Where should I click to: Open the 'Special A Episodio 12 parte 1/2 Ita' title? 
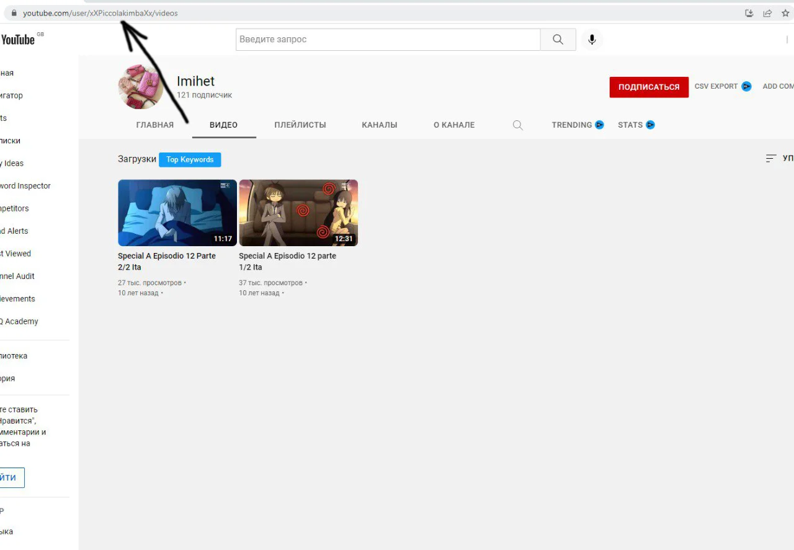pyautogui.click(x=287, y=262)
